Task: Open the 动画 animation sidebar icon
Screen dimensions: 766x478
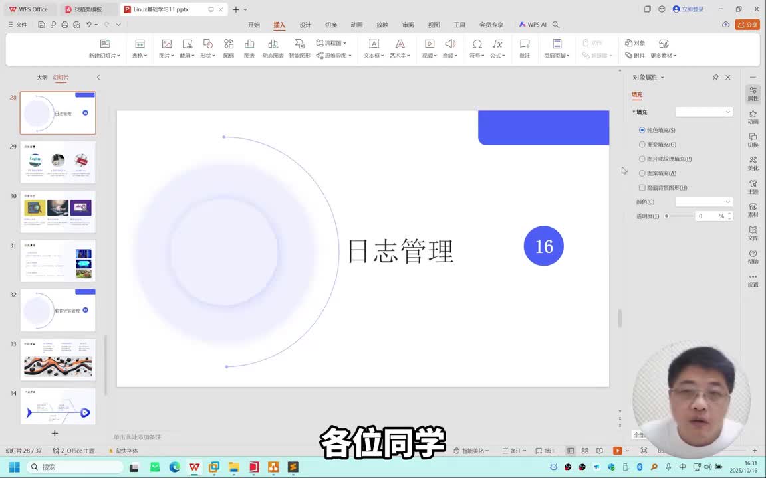Action: (753, 117)
